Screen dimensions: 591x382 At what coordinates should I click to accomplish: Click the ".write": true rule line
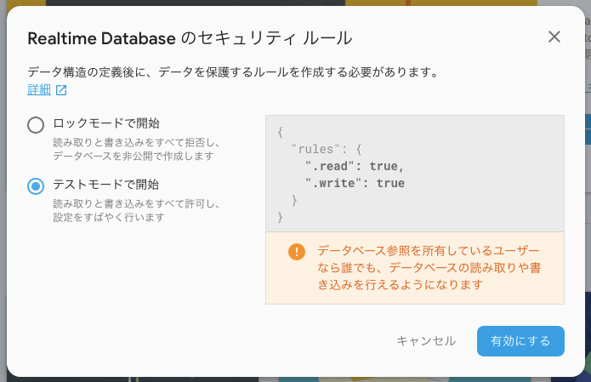[355, 183]
